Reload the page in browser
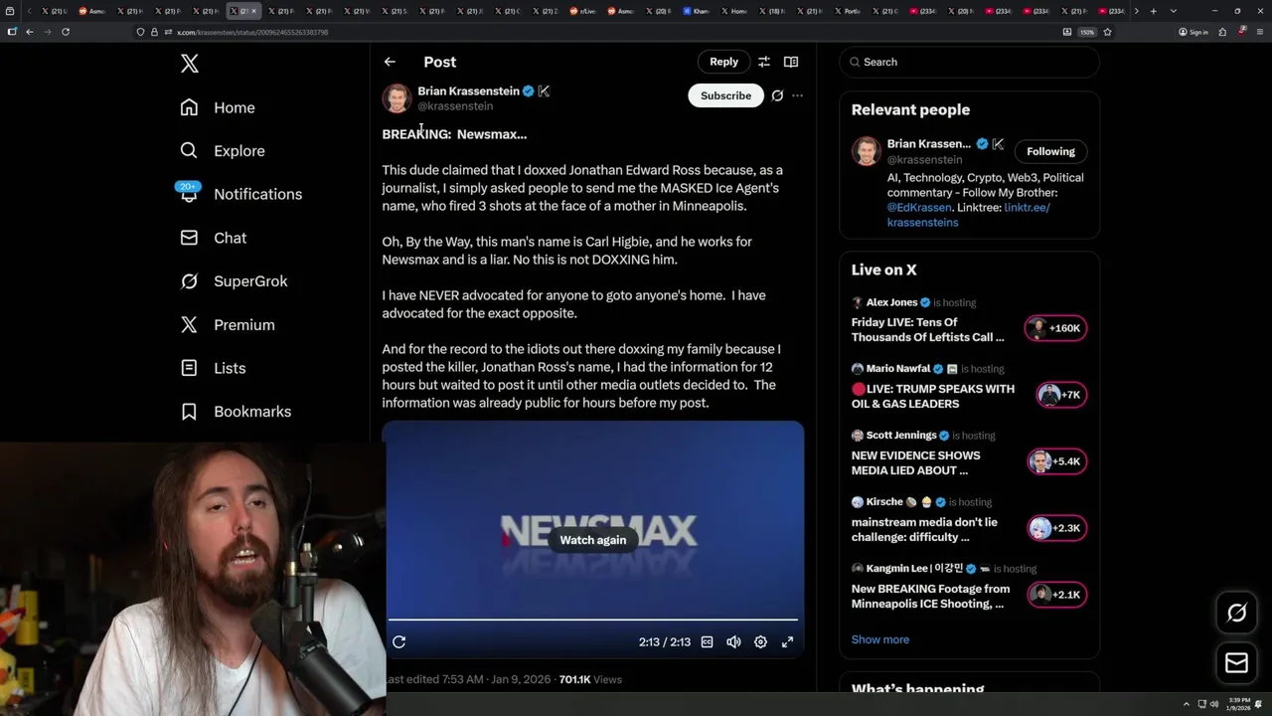1272x716 pixels. click(66, 32)
